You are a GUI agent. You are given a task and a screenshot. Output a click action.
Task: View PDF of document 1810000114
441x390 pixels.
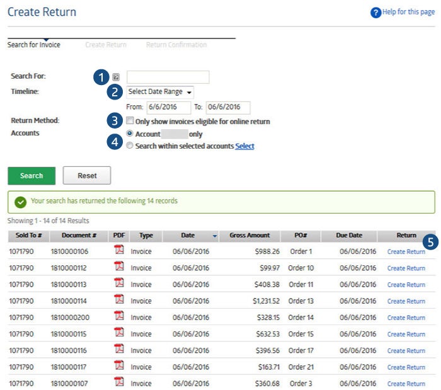click(x=118, y=300)
